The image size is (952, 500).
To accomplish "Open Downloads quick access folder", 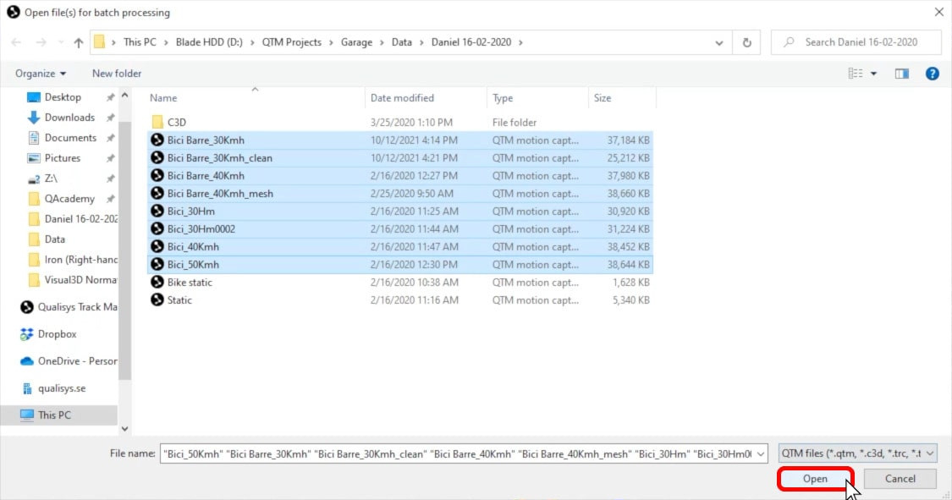I will [61, 118].
